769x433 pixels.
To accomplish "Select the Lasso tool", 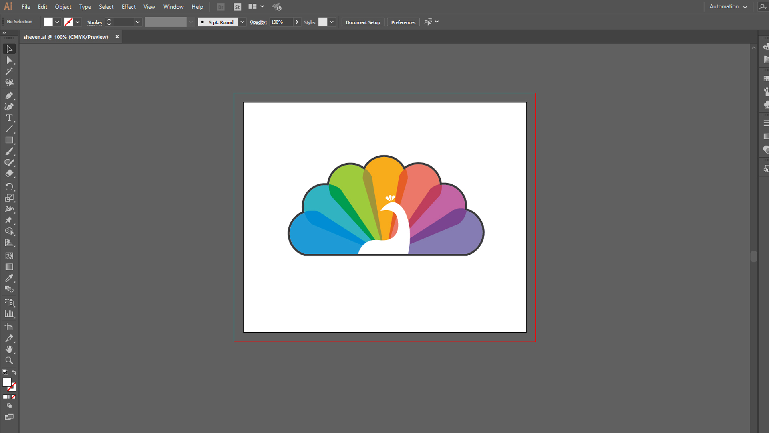I will (x=9, y=83).
